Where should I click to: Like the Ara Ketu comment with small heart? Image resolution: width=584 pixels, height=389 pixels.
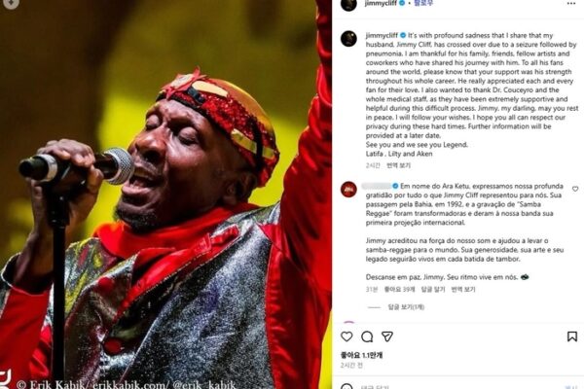(x=575, y=189)
